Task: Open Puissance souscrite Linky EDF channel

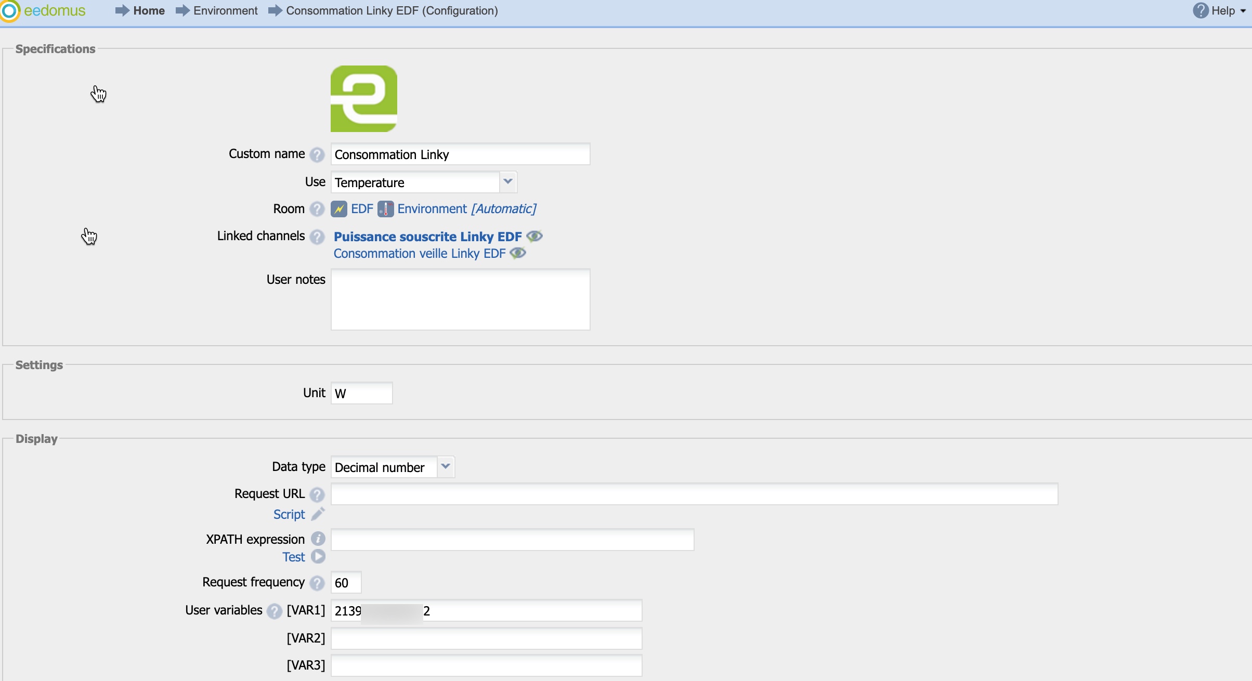Action: pyautogui.click(x=427, y=237)
